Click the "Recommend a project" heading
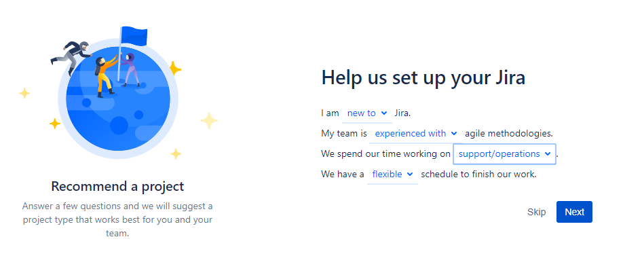Image resolution: width=623 pixels, height=273 pixels. click(117, 186)
